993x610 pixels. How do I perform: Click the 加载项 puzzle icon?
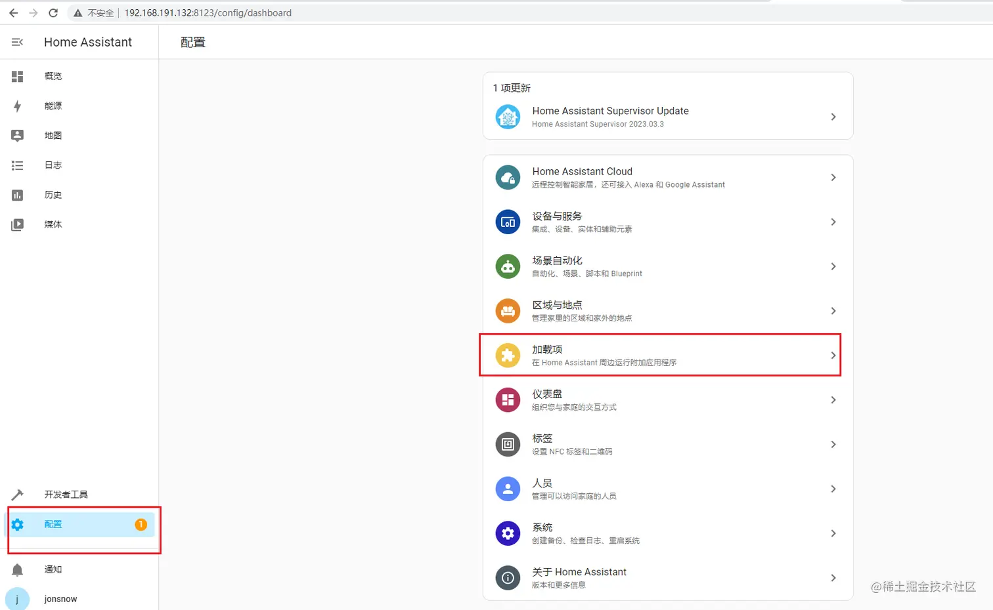coord(508,356)
